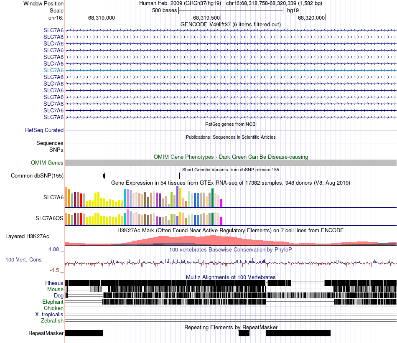397x343 pixels.
Task: Click the -4.5 PhyloP lower scale value
Action: [54, 270]
